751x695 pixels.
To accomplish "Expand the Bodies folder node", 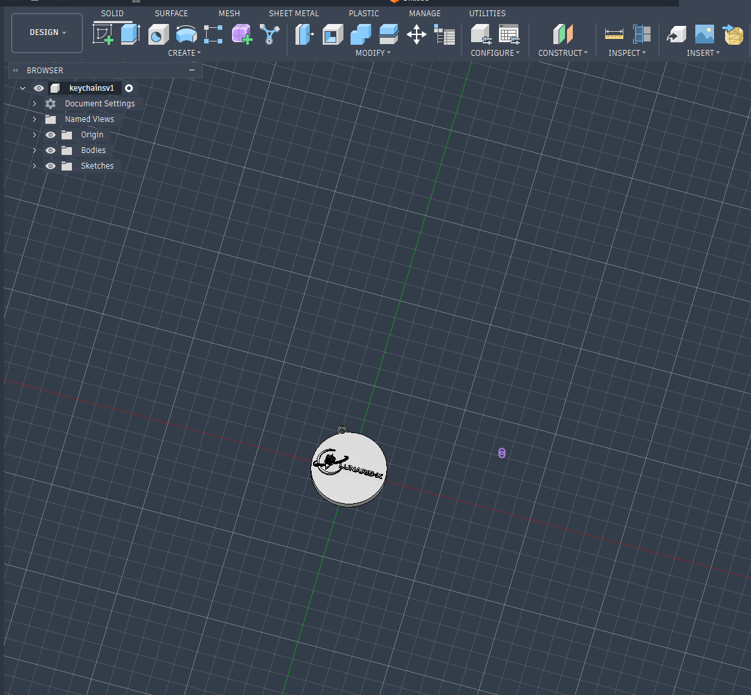I will click(x=34, y=150).
